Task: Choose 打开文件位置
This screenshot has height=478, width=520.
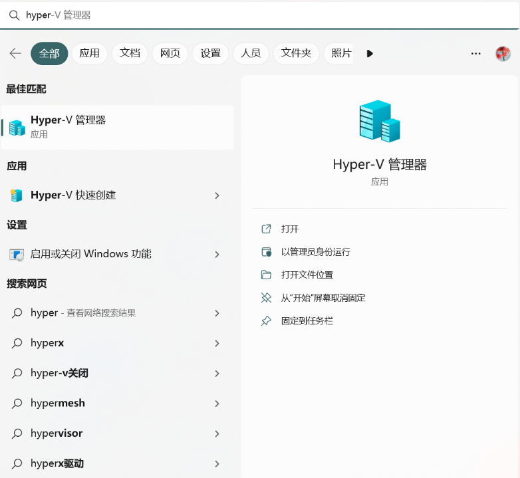Action: (x=307, y=275)
